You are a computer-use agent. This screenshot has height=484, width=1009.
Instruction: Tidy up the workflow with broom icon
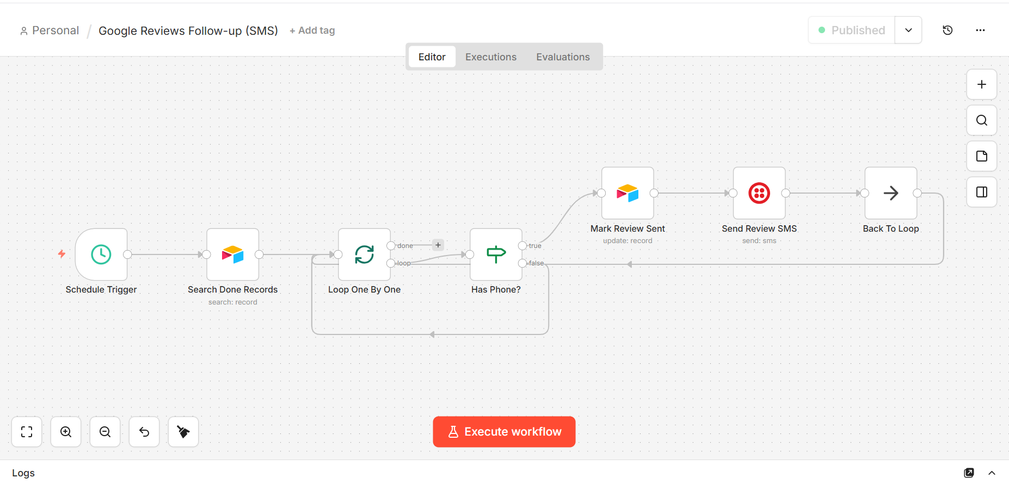[x=183, y=432]
